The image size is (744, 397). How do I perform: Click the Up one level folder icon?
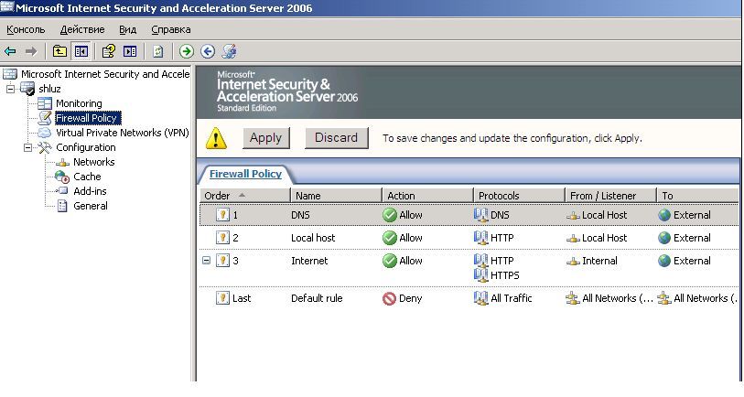pyautogui.click(x=59, y=51)
